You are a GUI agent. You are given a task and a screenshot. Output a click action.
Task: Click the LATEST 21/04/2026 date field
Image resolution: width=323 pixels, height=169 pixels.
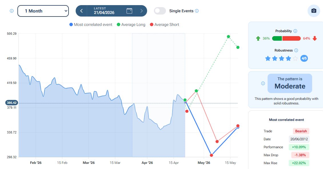(104, 11)
